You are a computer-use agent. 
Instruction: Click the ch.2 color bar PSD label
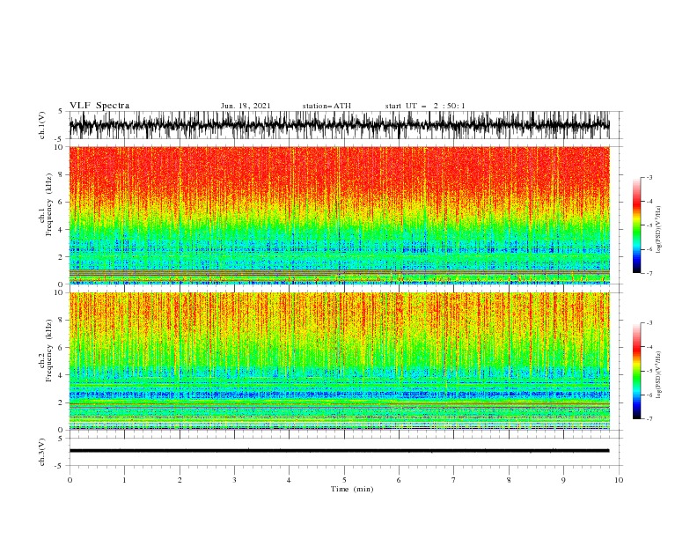[658, 374]
